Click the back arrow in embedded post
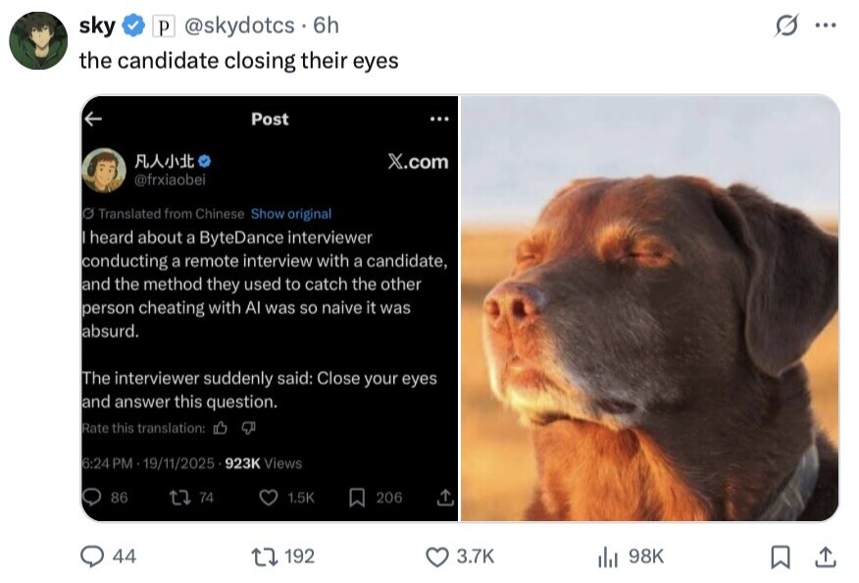859x583 pixels. coord(94,119)
